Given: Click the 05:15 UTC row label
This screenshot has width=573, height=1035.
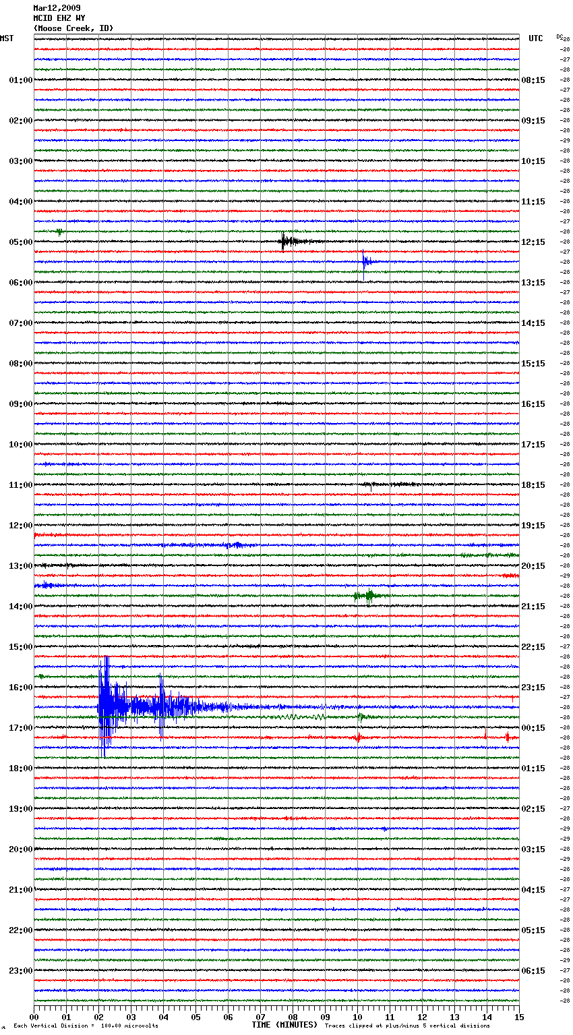Looking at the screenshot, I should click(533, 930).
